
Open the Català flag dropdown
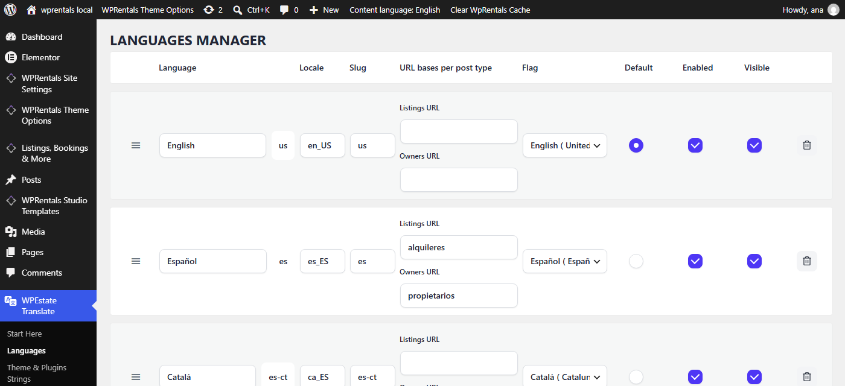click(565, 376)
